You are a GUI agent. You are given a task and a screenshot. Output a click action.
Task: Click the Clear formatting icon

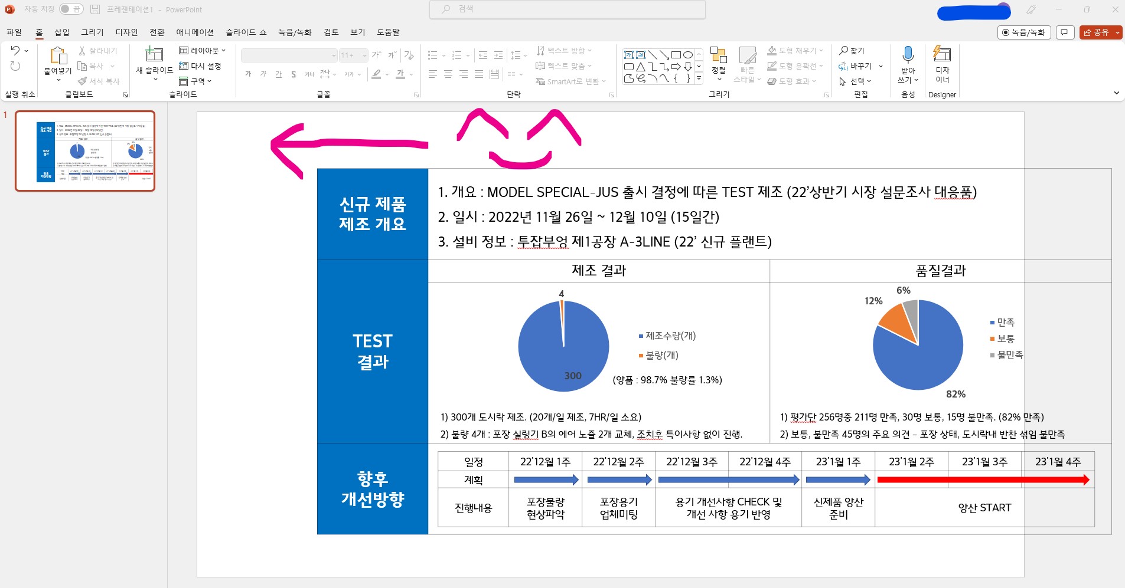coord(409,55)
